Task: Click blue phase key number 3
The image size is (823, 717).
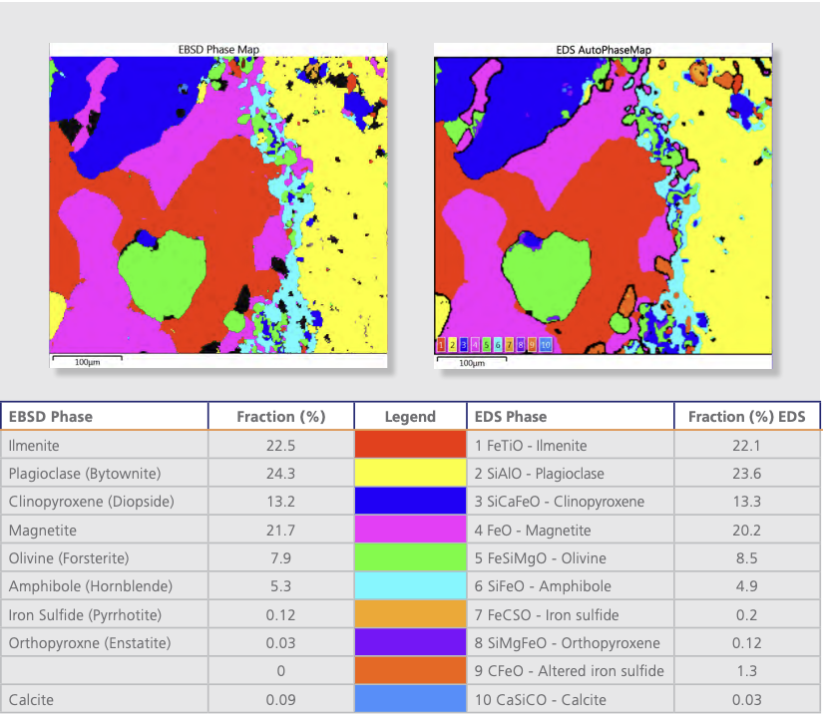Action: pos(464,345)
